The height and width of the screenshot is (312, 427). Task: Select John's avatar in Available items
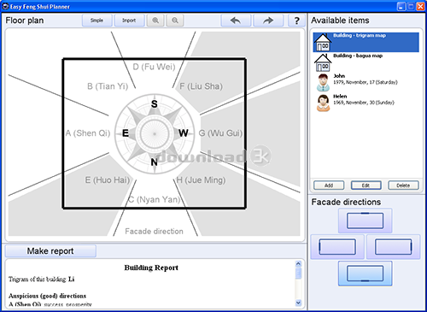tap(323, 83)
